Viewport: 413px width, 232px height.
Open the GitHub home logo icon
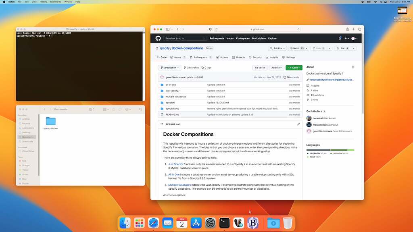[158, 38]
